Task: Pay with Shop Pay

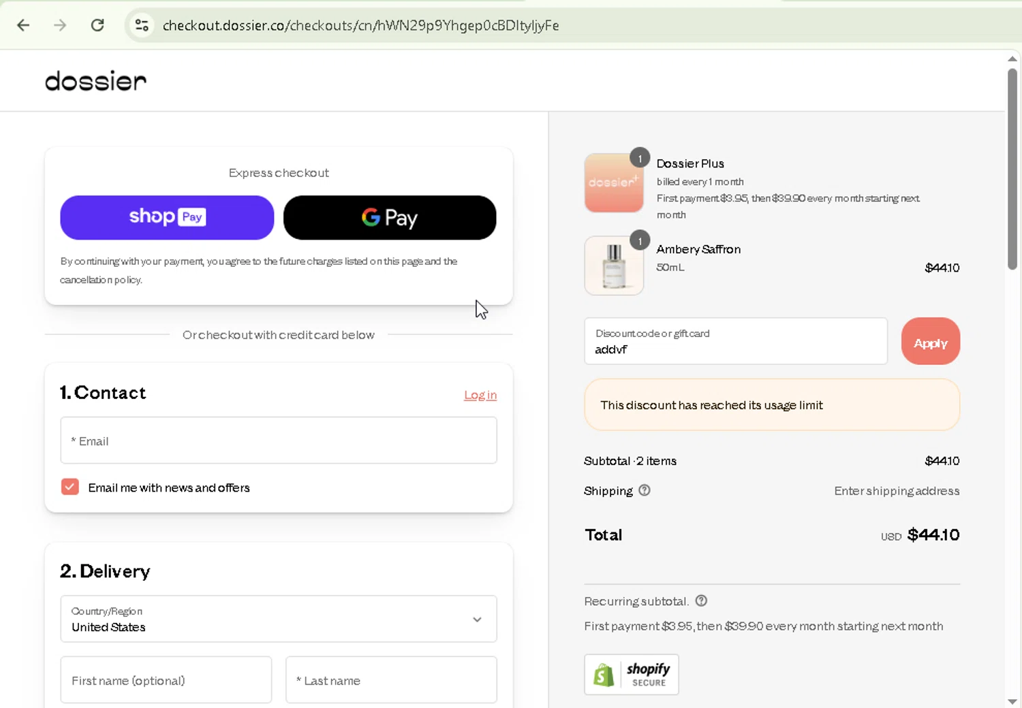Action: click(167, 218)
